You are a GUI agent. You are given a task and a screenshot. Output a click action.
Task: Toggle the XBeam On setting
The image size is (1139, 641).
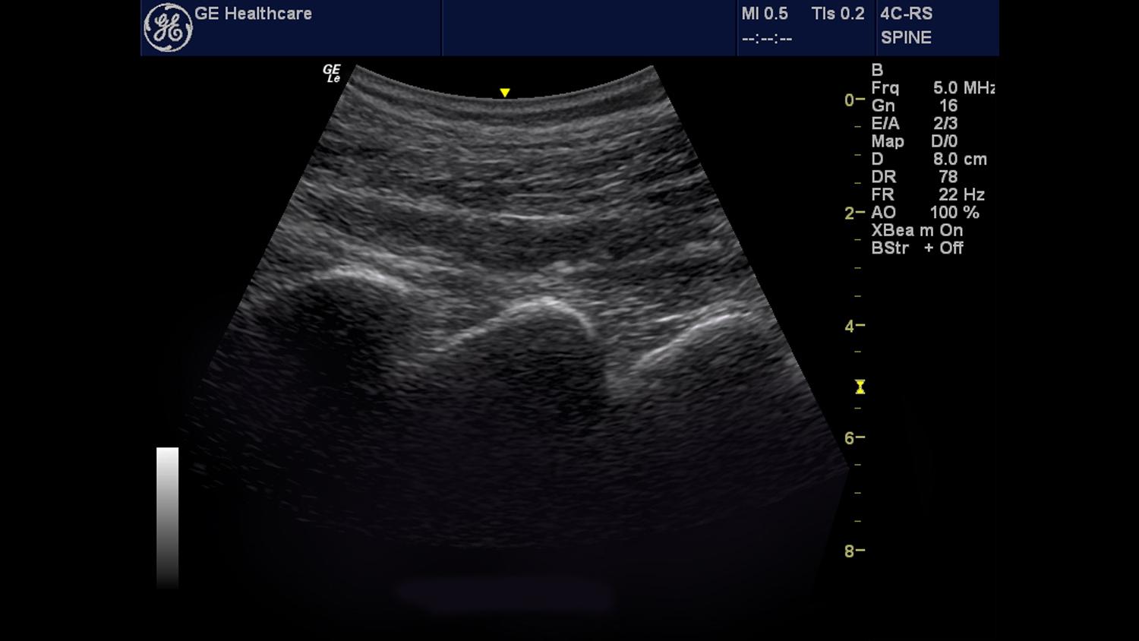coord(917,230)
